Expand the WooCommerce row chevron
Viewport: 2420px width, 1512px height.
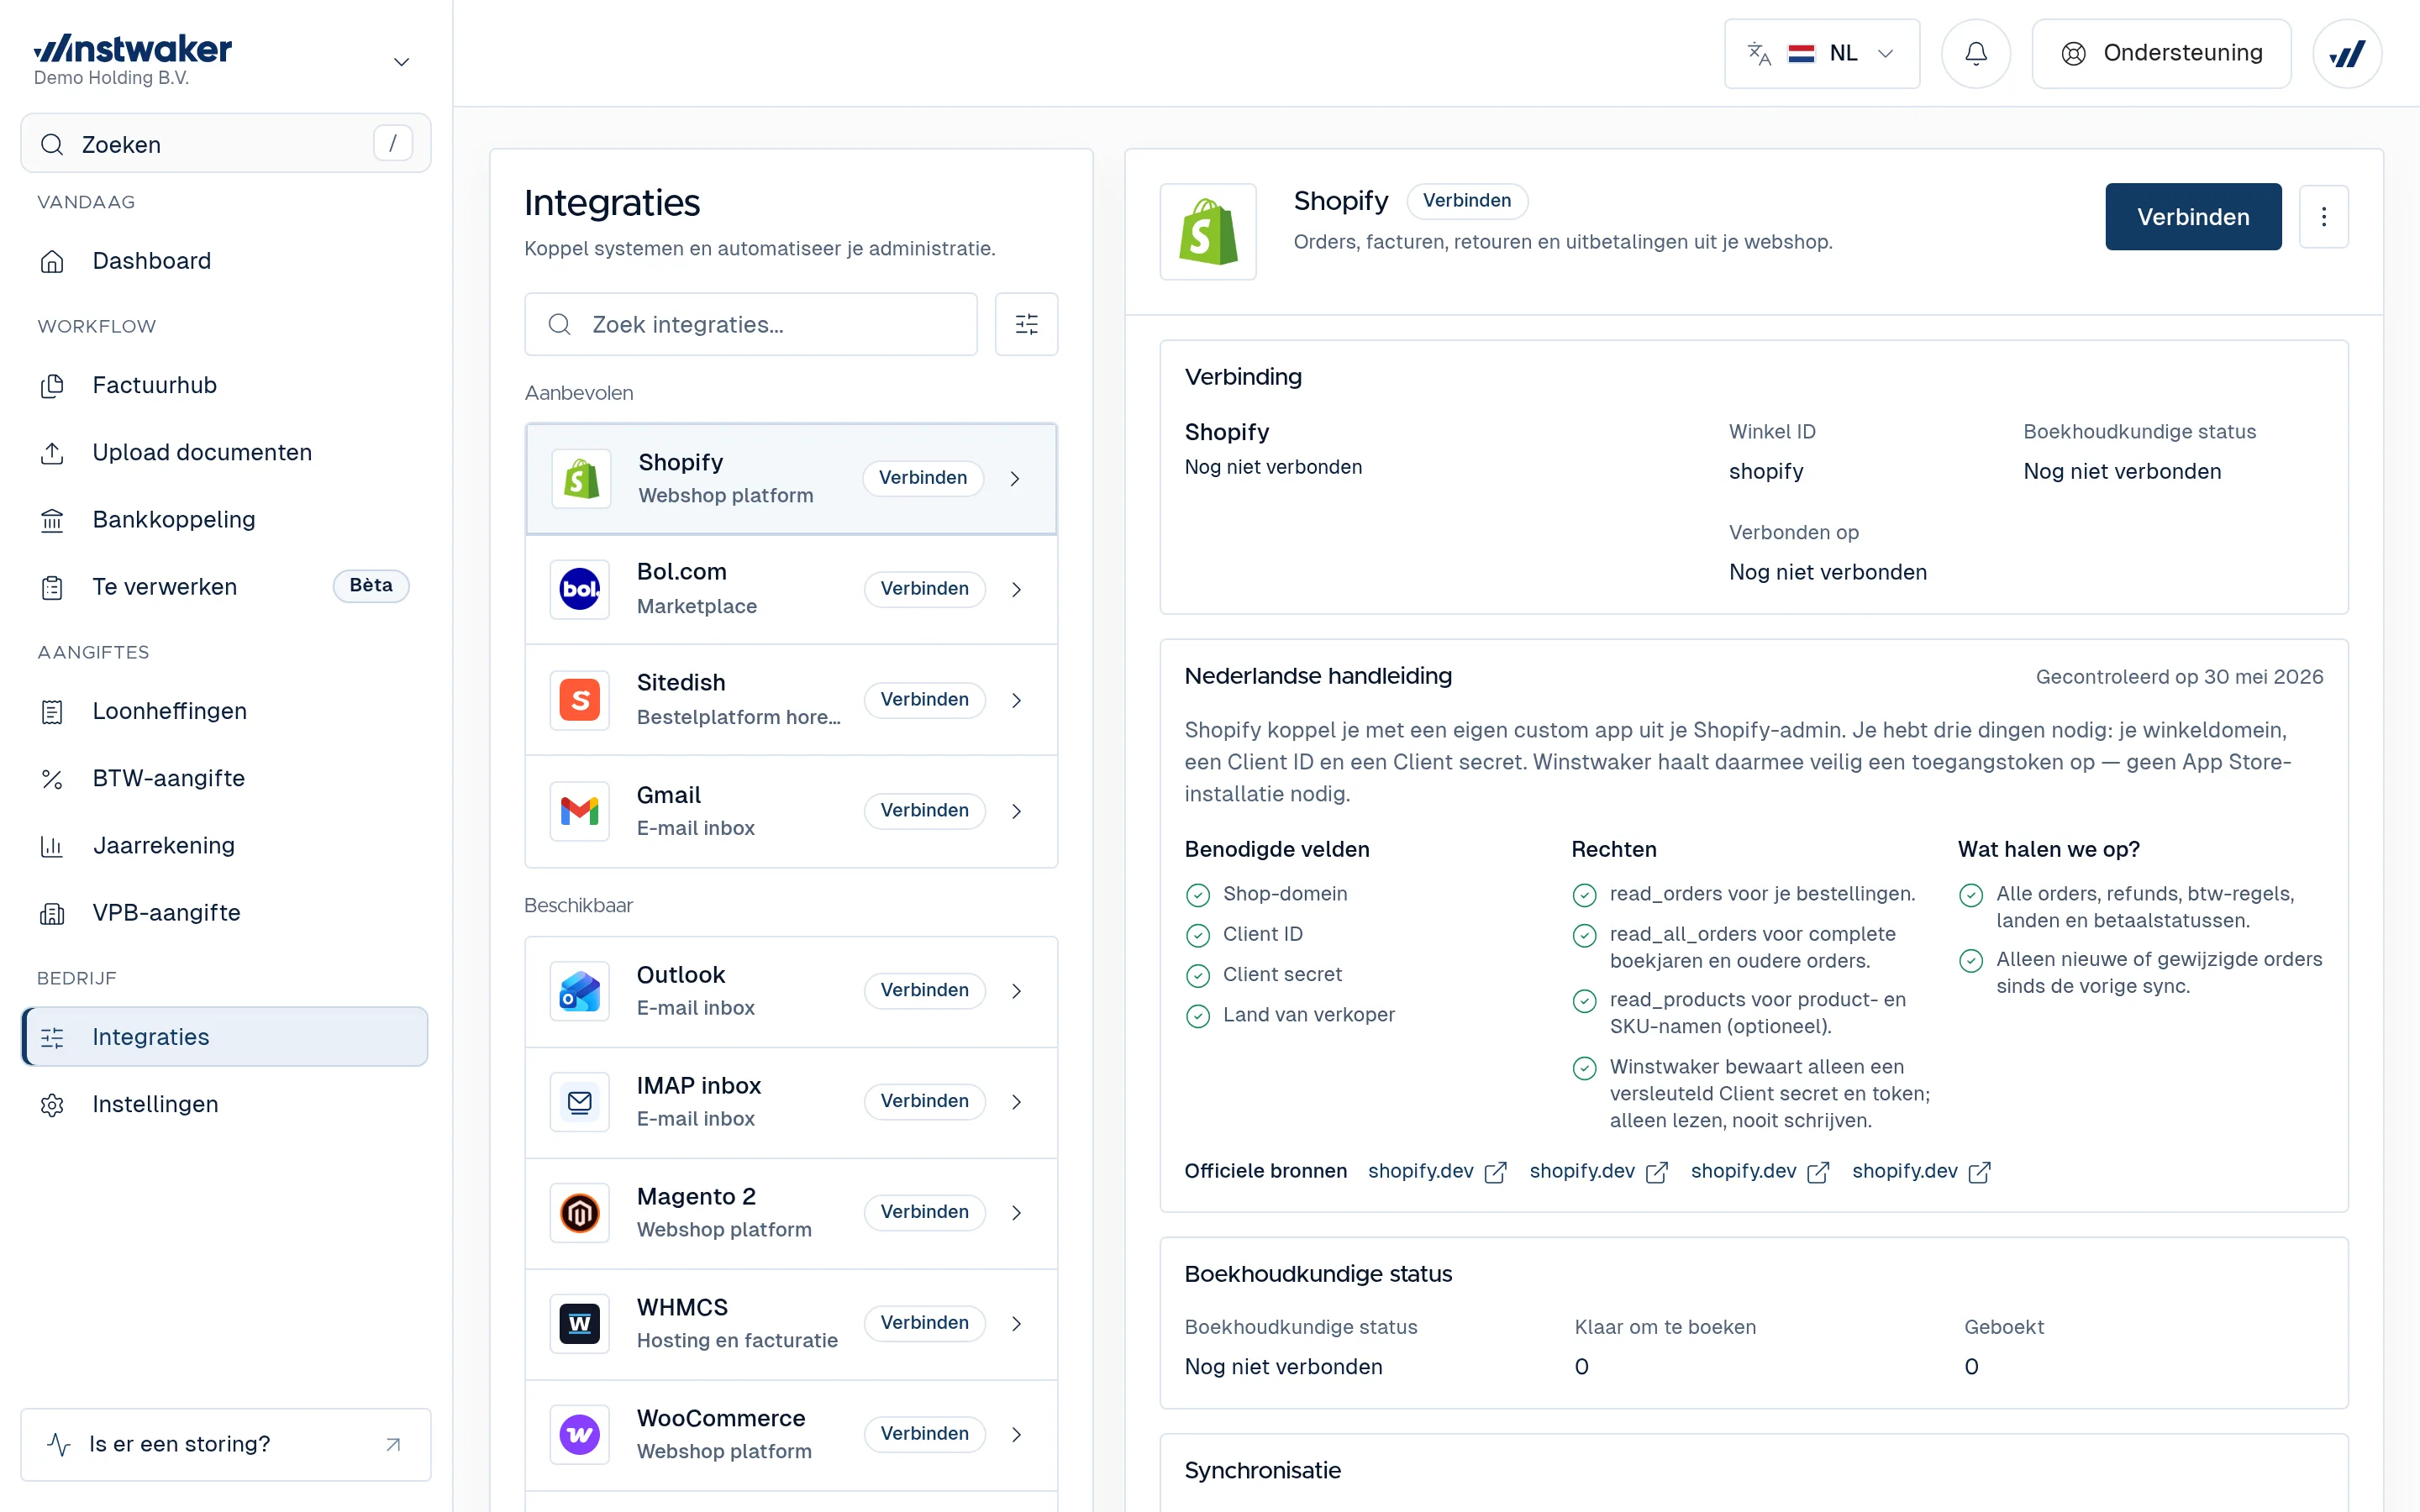1016,1435
